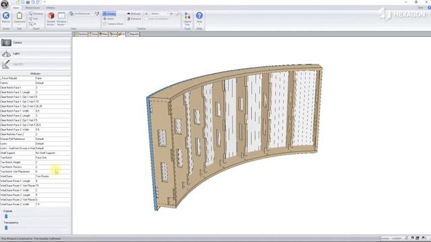
Task: Select the Zoom Window tool
Action: click(36, 13)
